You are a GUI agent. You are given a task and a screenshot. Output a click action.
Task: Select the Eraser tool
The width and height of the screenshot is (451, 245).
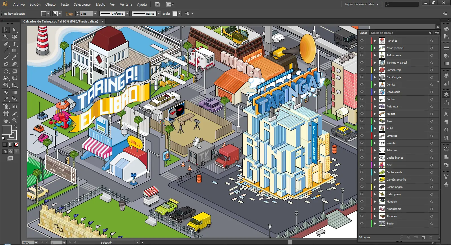pyautogui.click(x=14, y=64)
